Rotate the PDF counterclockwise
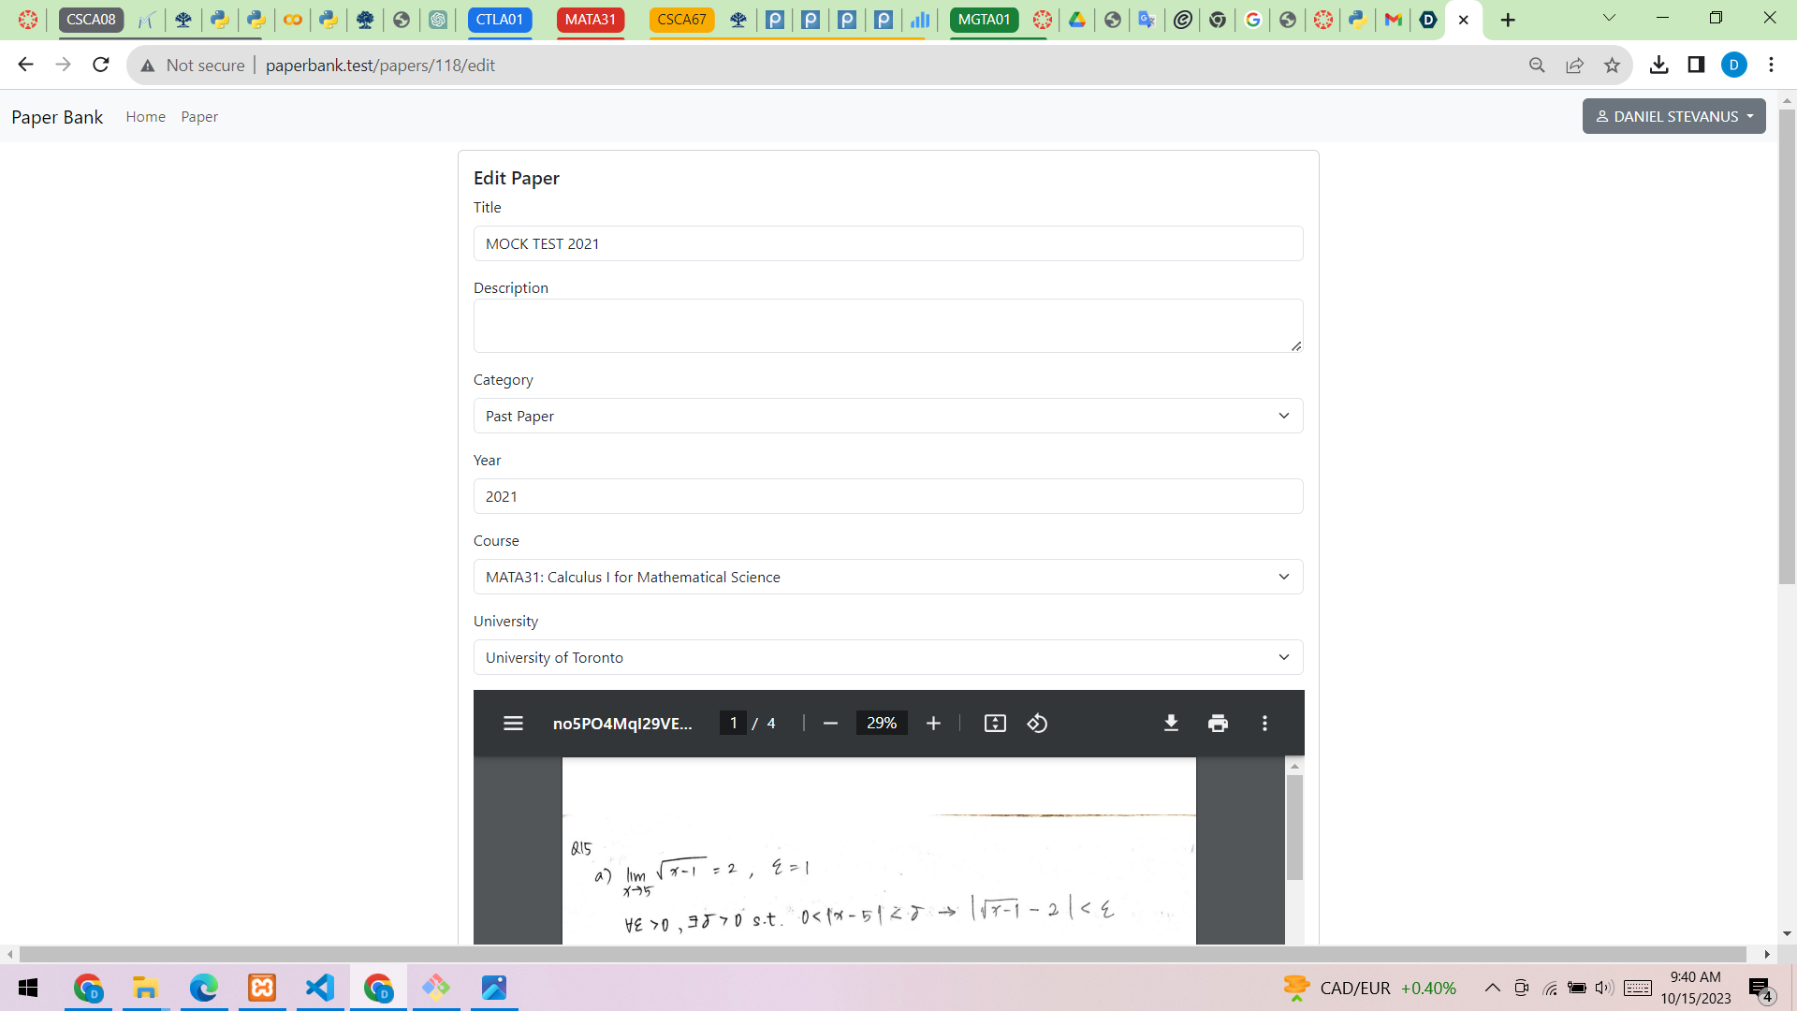This screenshot has height=1011, width=1797. point(1037,724)
